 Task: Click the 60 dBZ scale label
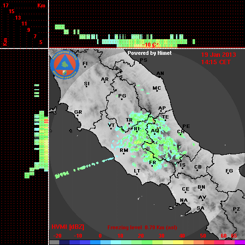point(223,236)
